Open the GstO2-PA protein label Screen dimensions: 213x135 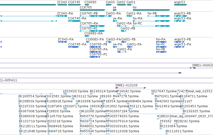[x=125, y=49]
